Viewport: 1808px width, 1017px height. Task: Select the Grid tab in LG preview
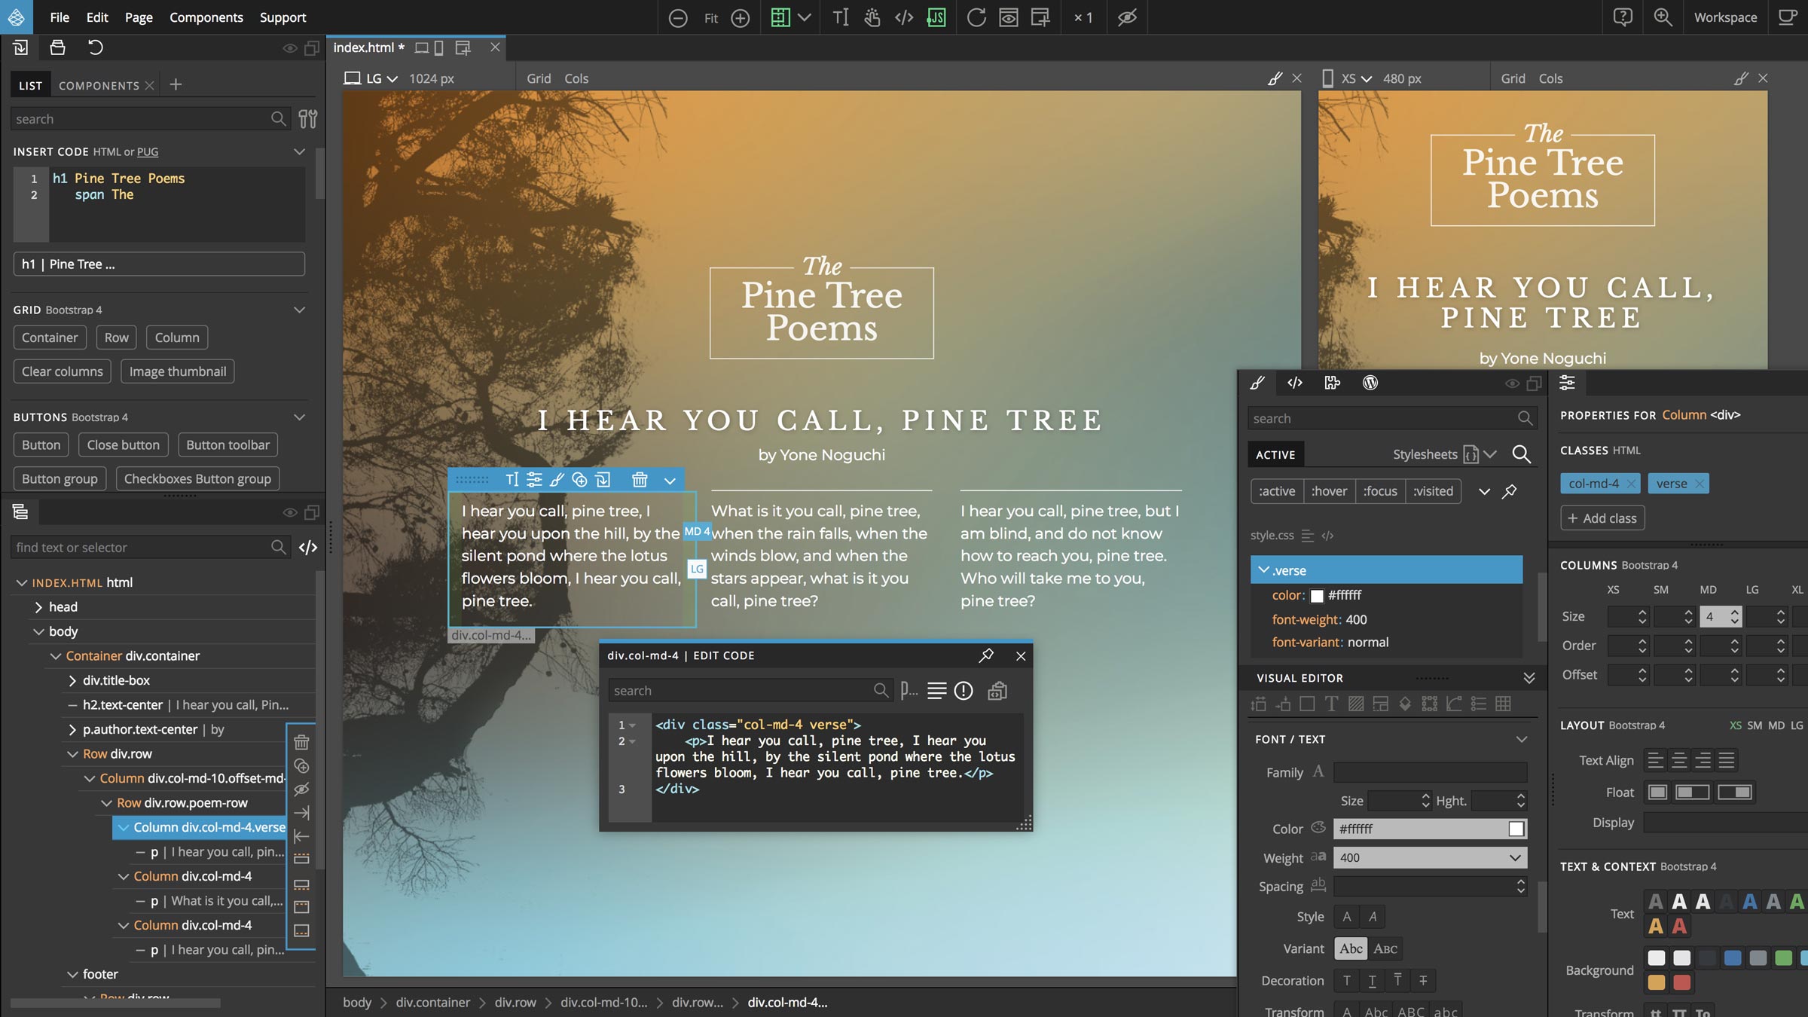538,77
